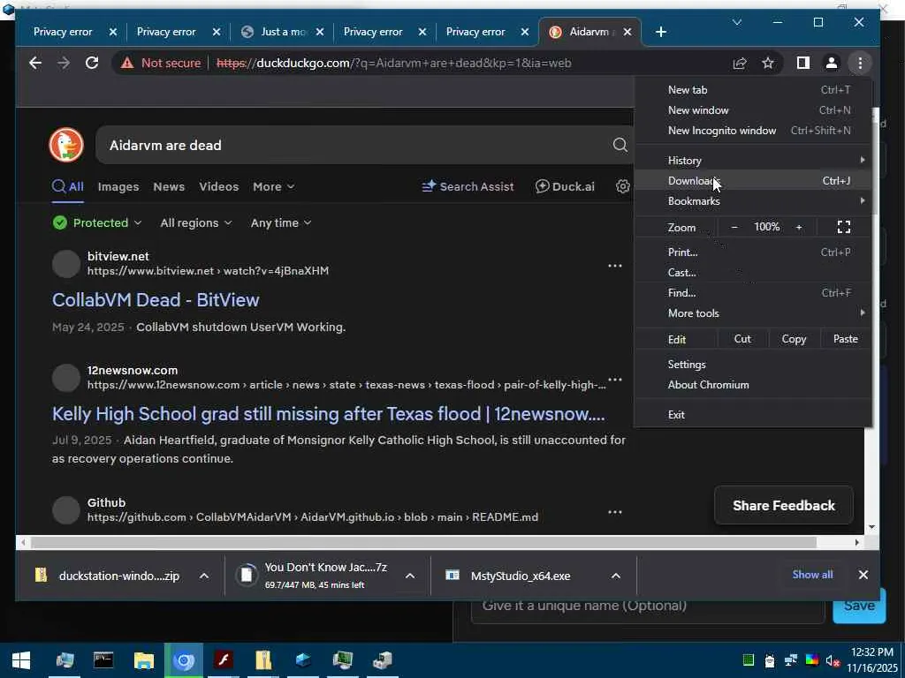The width and height of the screenshot is (905, 678).
Task: Toggle the side panel icon
Action: (x=802, y=63)
